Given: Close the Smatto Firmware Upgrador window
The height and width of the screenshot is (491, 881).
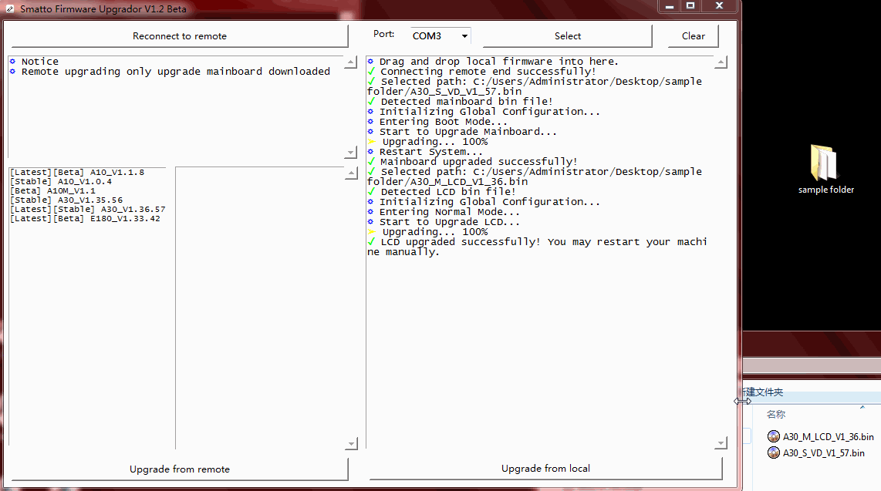Looking at the screenshot, I should click(719, 6).
